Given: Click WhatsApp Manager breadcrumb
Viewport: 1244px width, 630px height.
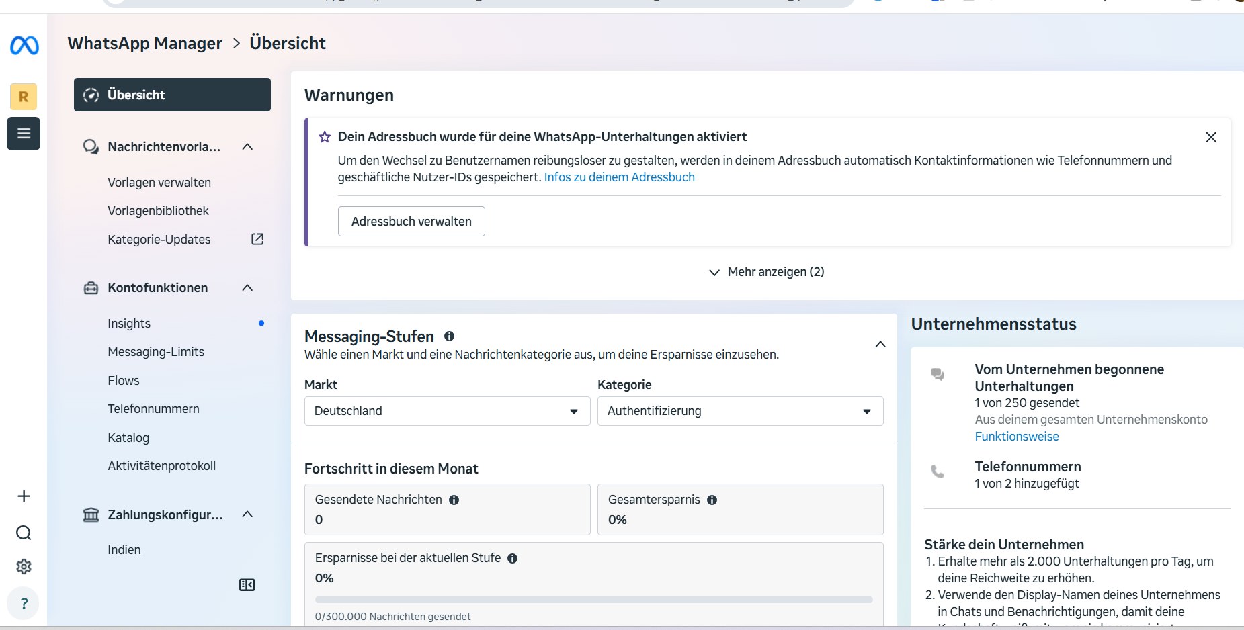Looking at the screenshot, I should click(x=145, y=44).
